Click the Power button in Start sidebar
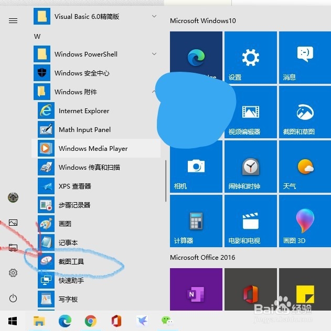This screenshot has height=331, width=331. point(13,298)
